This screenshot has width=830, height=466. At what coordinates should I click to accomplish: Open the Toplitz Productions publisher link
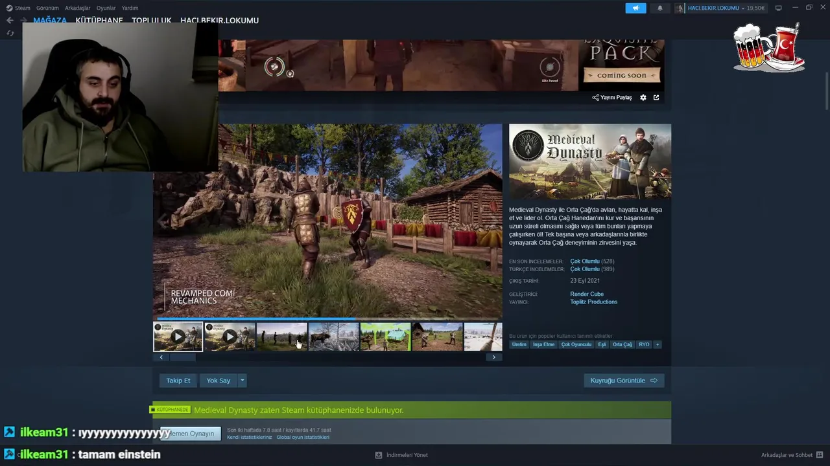[x=594, y=302]
